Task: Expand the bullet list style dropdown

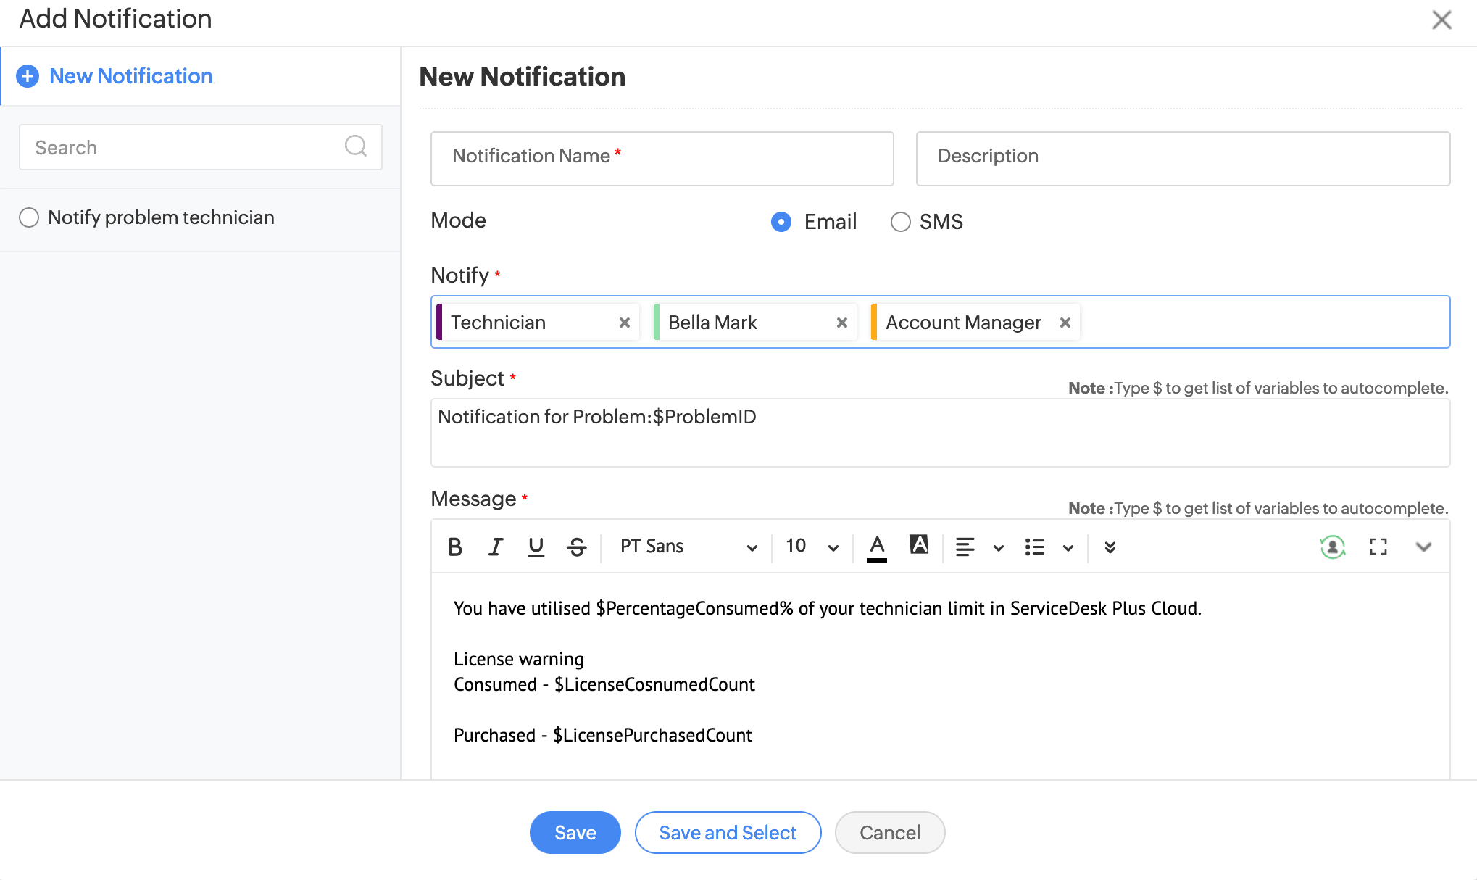Action: 1068,547
